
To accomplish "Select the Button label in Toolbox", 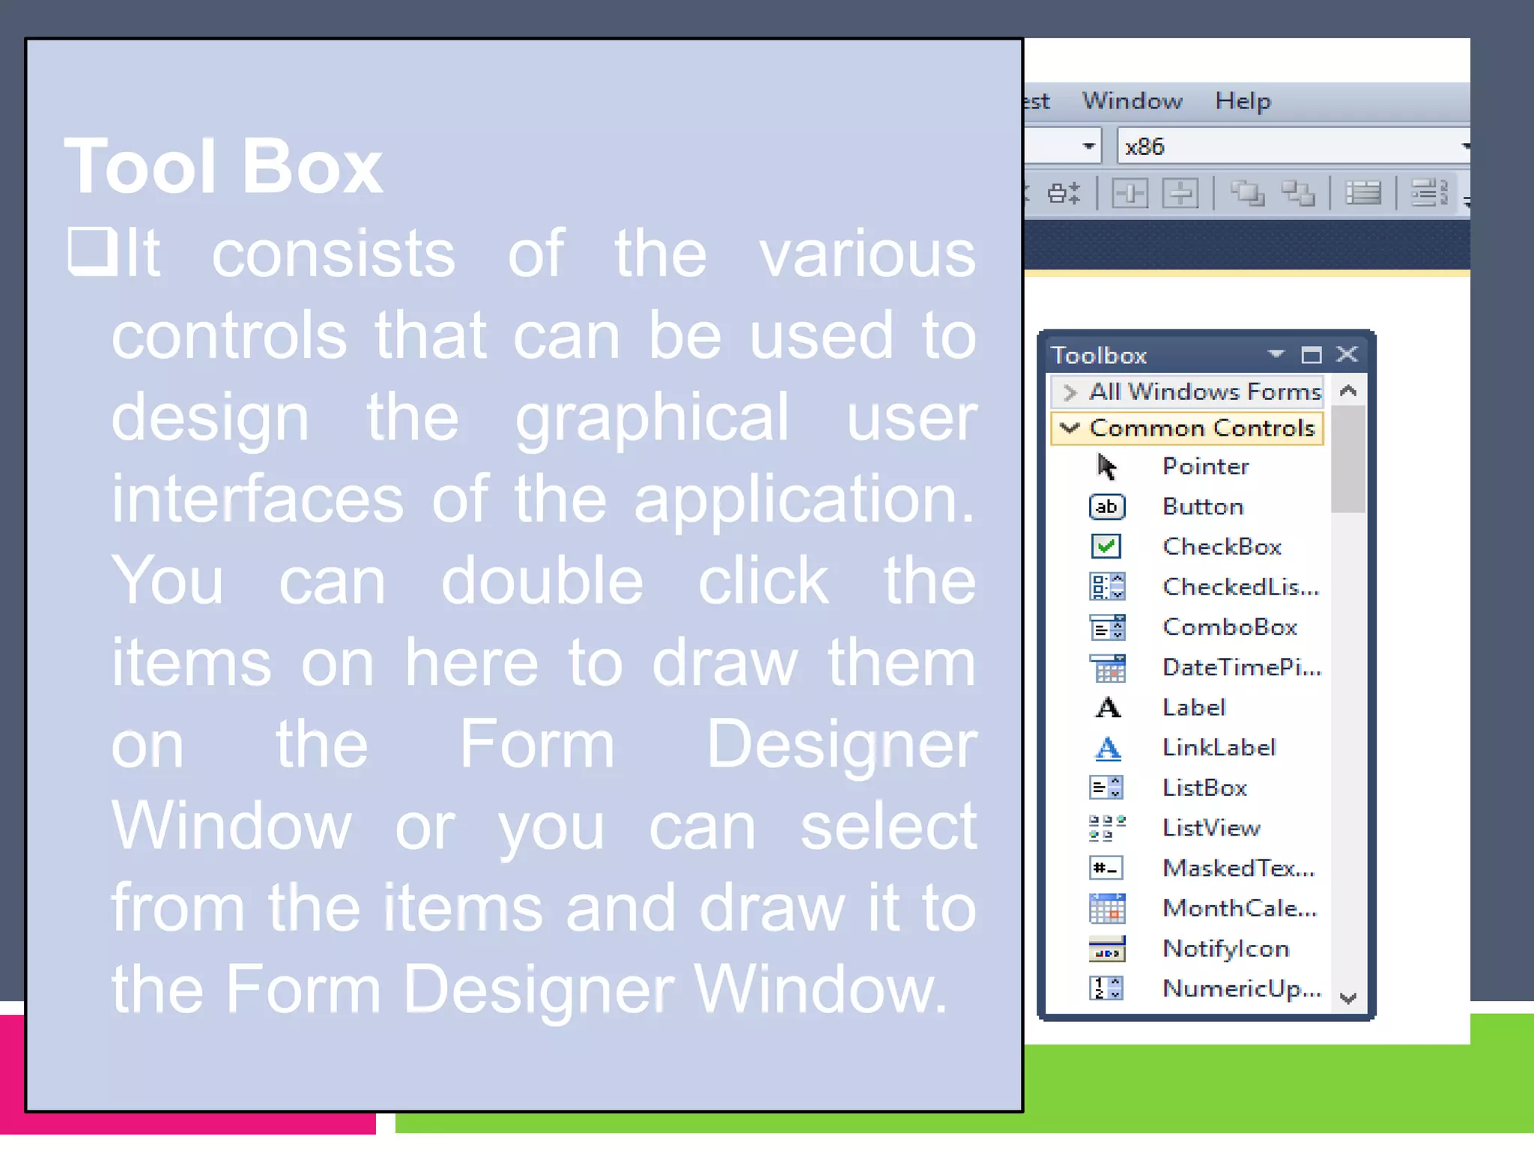I will pos(1203,507).
